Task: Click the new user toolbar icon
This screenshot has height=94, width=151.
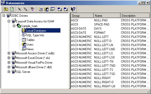Action: point(46,9)
